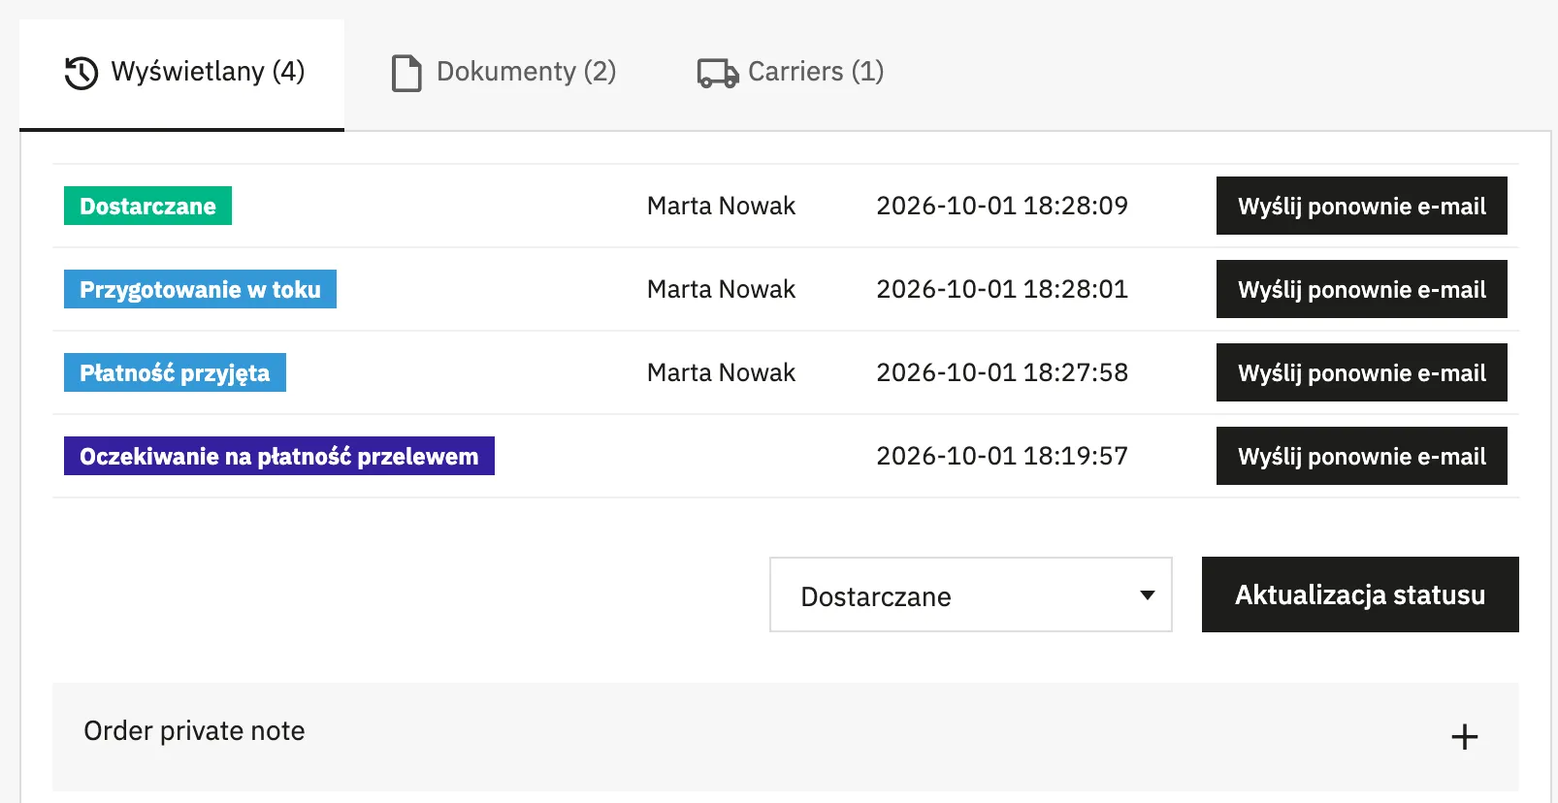Click the timestamp 2026-10-01 18:19:57
This screenshot has width=1558, height=803.
(x=1002, y=456)
